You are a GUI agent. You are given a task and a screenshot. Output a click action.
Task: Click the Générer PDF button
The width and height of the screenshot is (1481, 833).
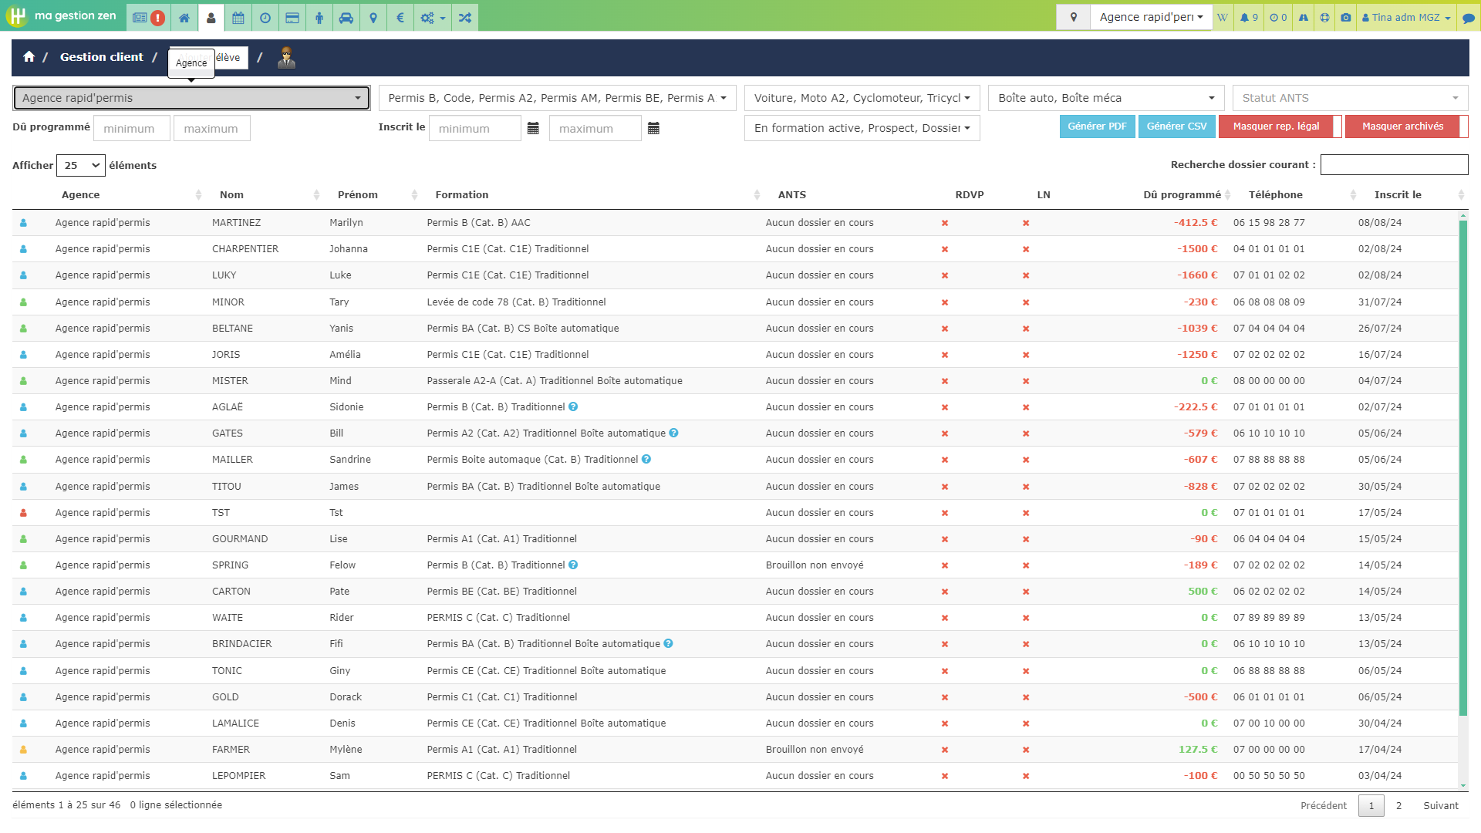pyautogui.click(x=1097, y=126)
